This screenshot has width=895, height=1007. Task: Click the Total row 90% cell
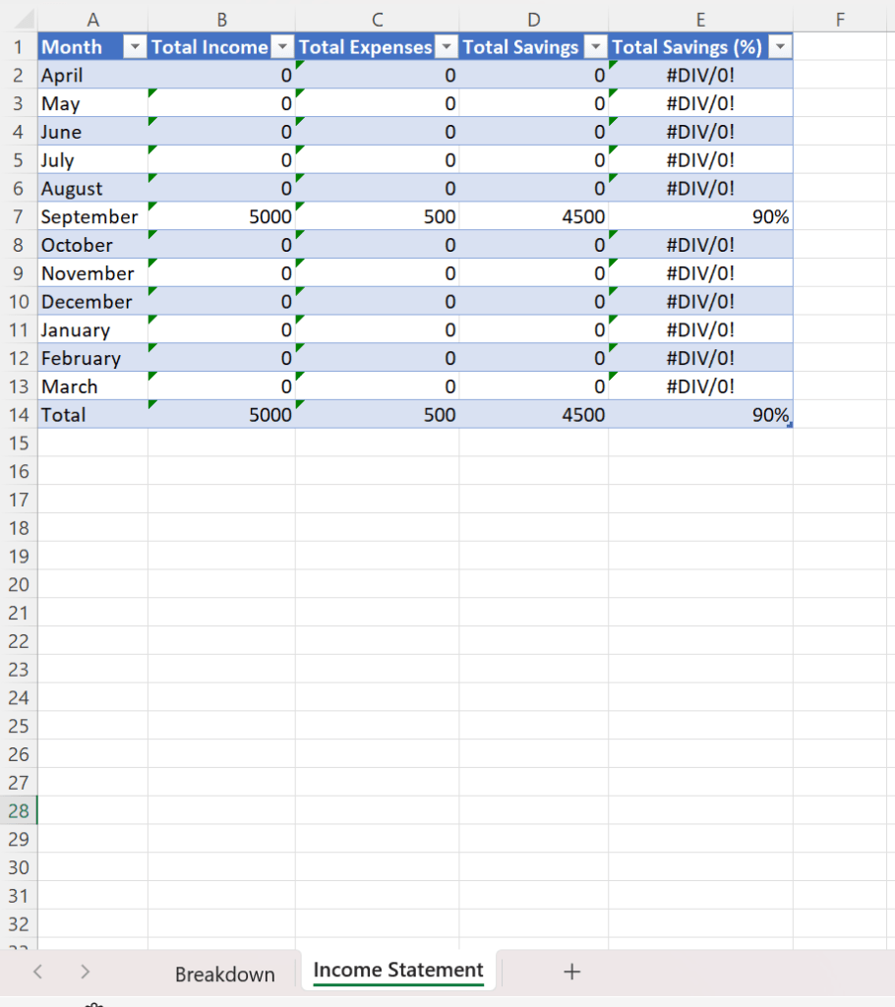click(x=700, y=415)
